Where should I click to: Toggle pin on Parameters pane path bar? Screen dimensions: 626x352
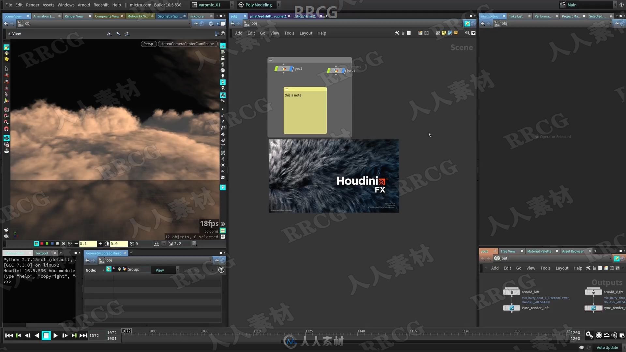coord(617,23)
